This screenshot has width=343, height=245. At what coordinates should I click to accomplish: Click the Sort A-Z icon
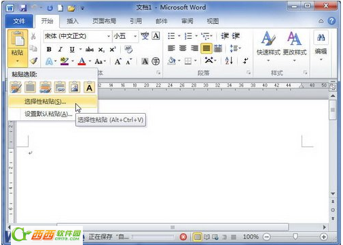click(x=229, y=61)
